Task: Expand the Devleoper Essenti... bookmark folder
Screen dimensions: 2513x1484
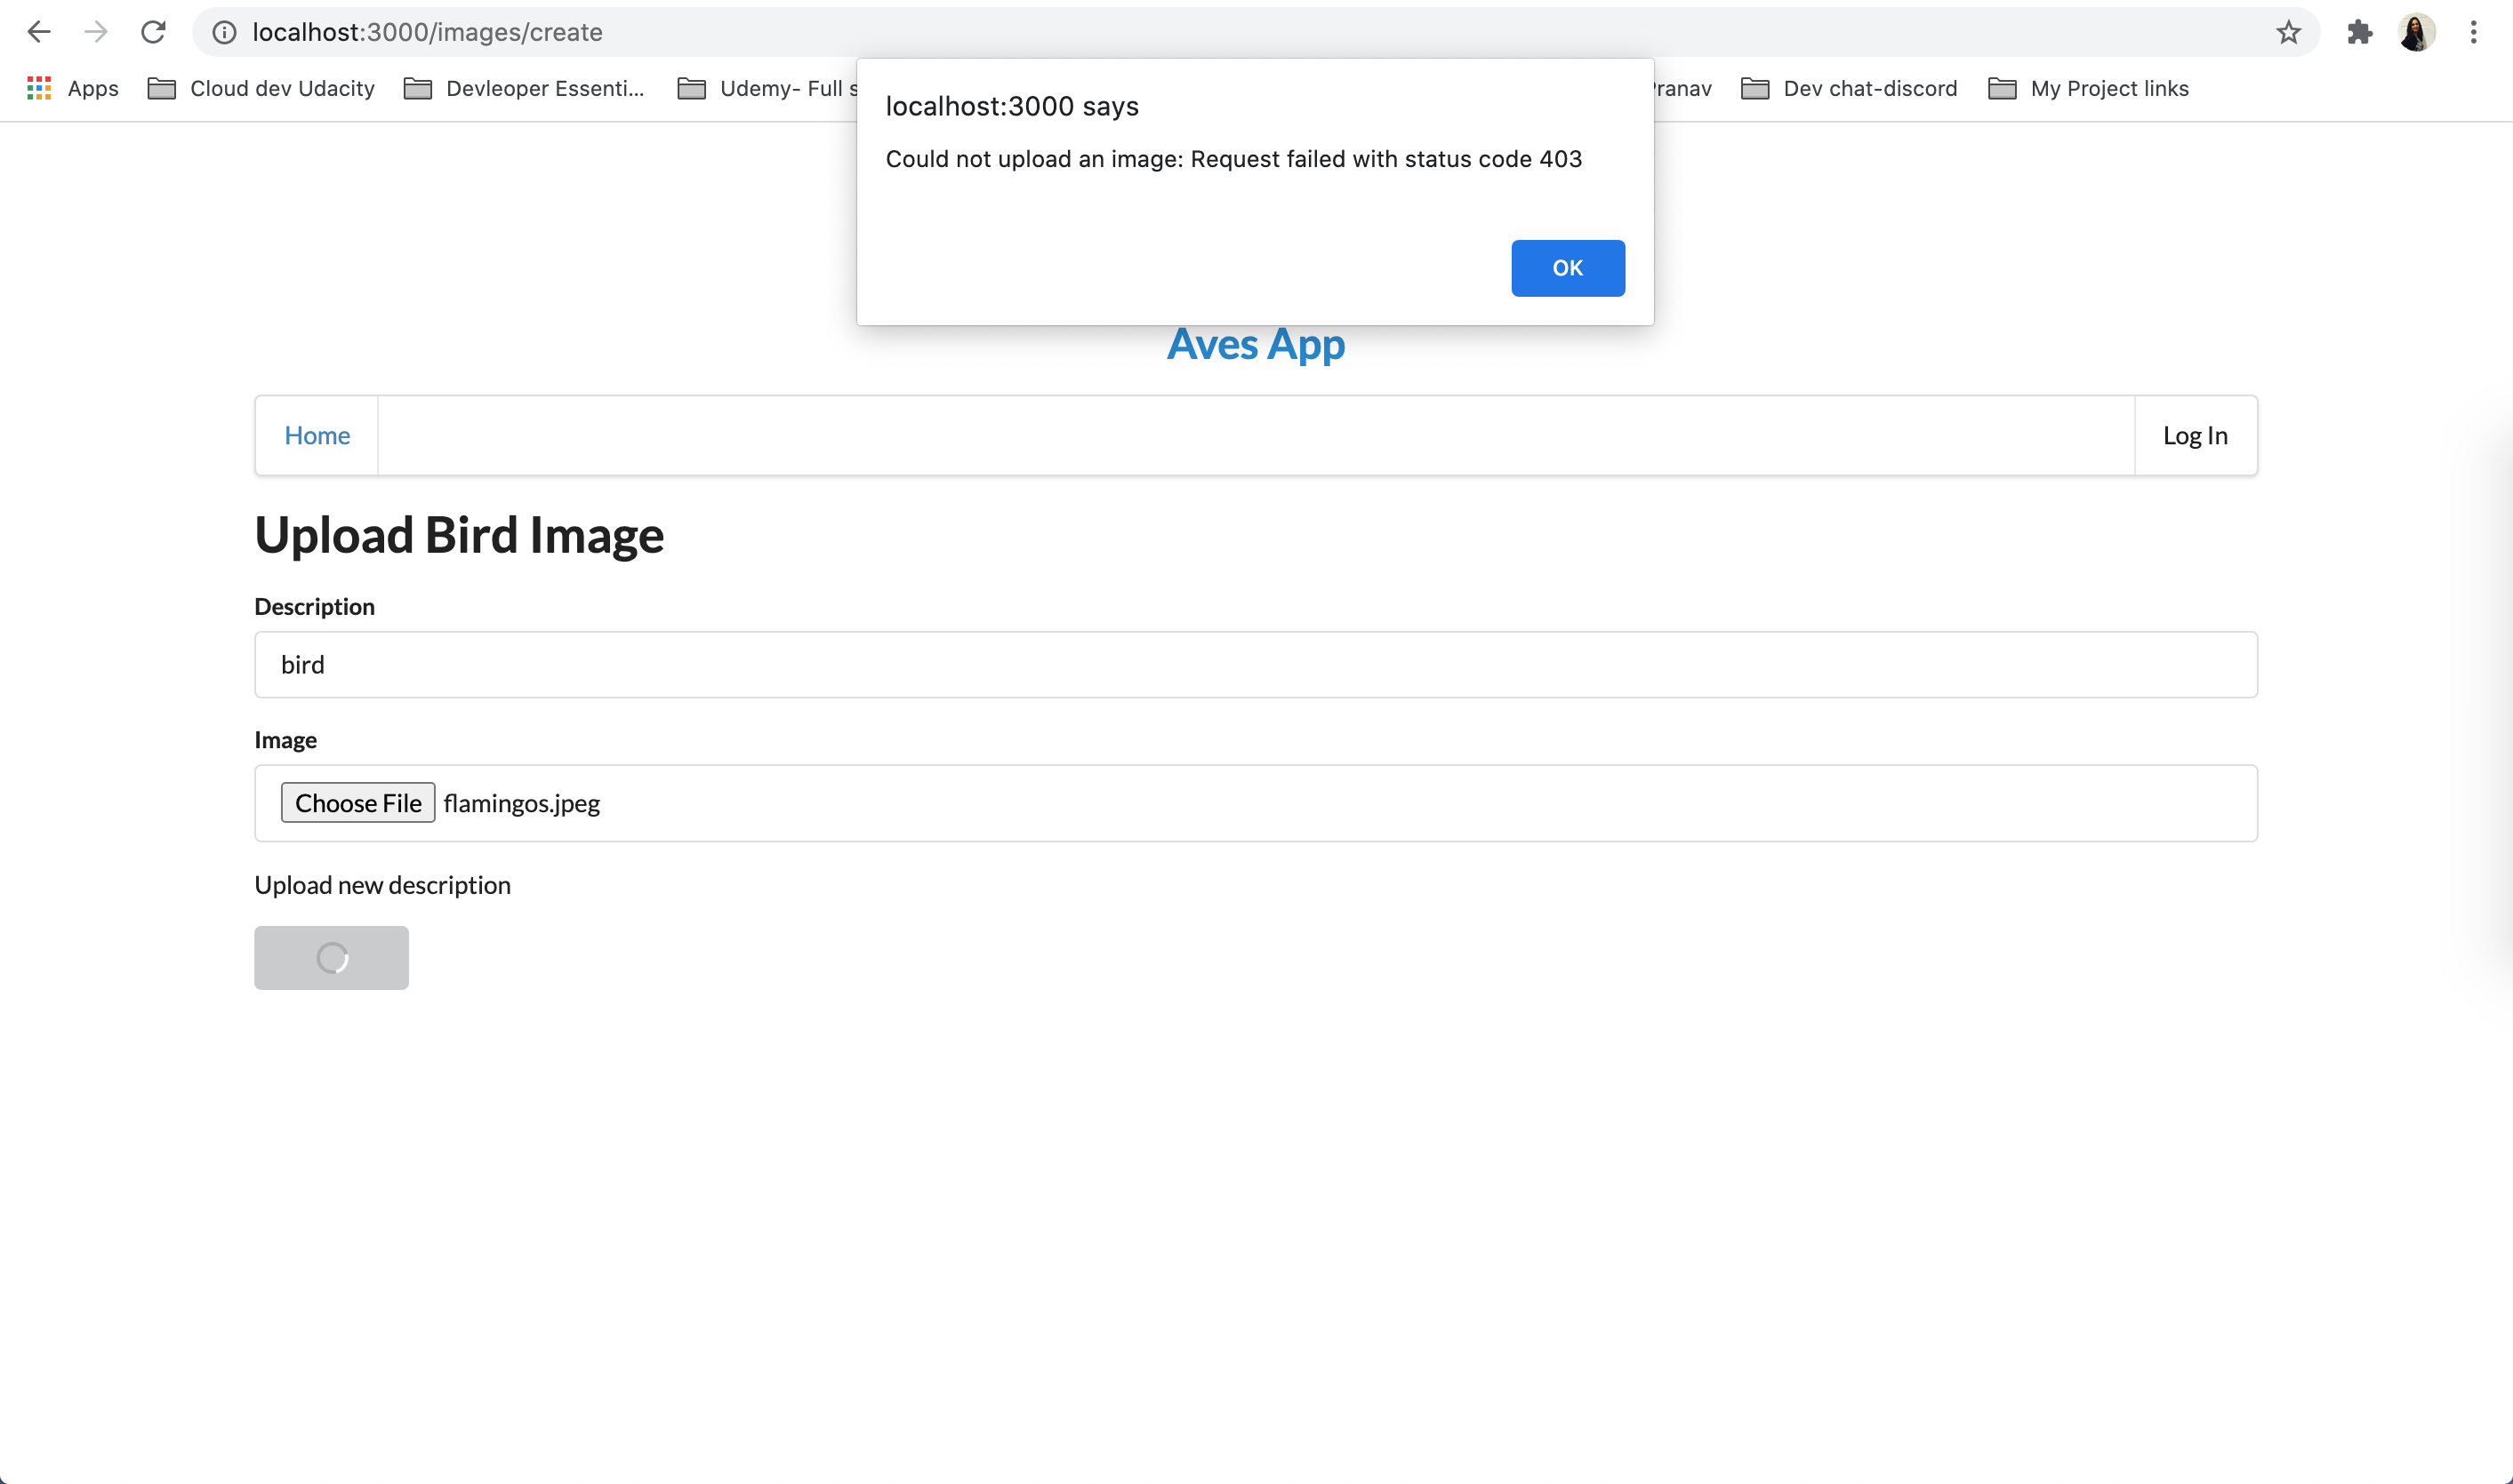Action: (525, 88)
